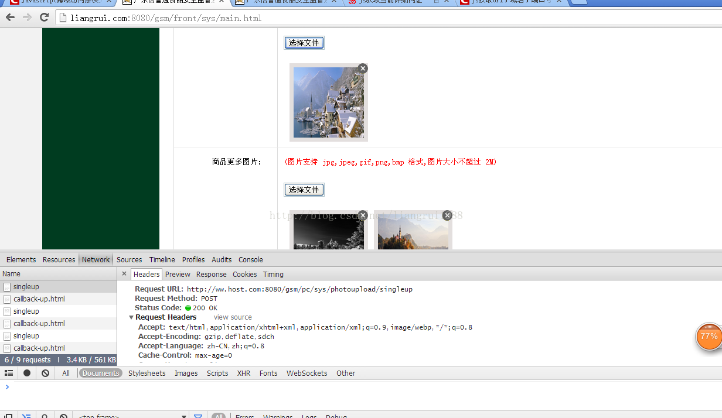Close the request details pane
Image resolution: width=722 pixels, height=418 pixels.
pos(124,274)
